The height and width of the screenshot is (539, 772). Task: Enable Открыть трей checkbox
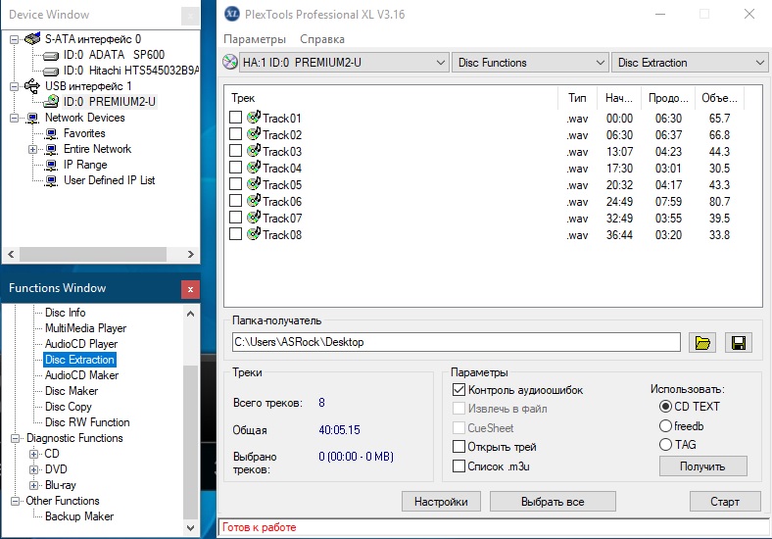pyautogui.click(x=458, y=446)
